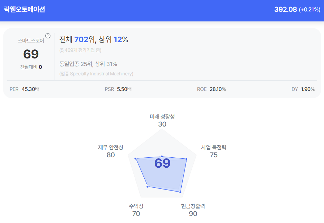Viewport: 324px width, 223px height.
Task: Click the Specialty Industrial Machinery industry label
Action: [96, 74]
